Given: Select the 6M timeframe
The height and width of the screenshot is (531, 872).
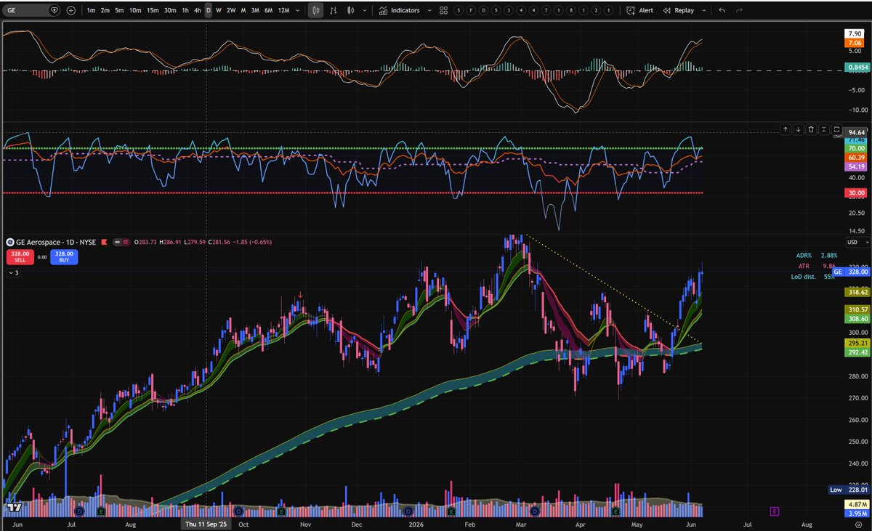Looking at the screenshot, I should click(x=268, y=11).
